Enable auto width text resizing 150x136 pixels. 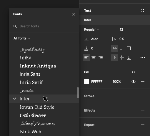pyautogui.click(x=115, y=48)
